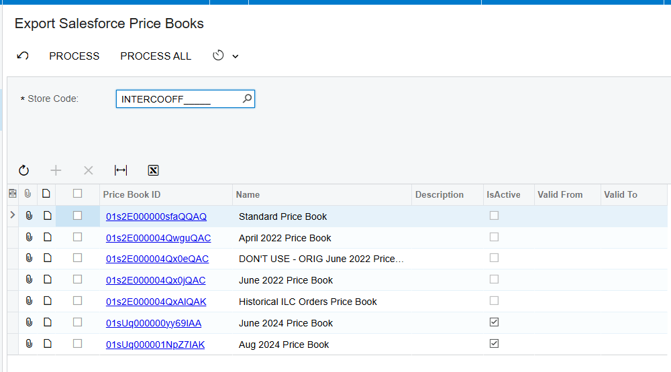Toggle the select-all header checkbox
The image size is (671, 372).
click(77, 194)
